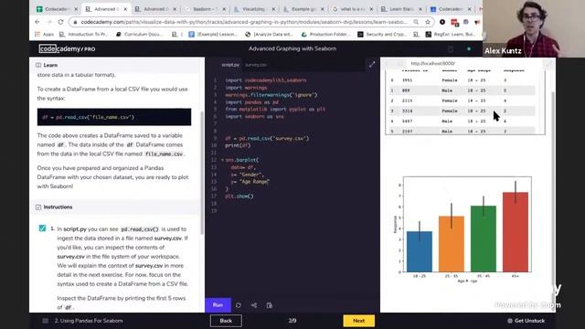Open the RegExr Learn bookmark

pos(451,35)
